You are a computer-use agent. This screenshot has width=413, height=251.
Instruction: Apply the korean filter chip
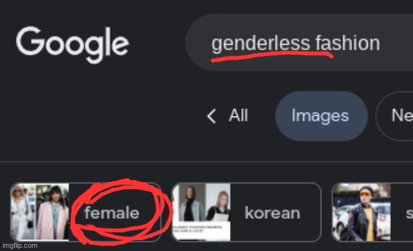[247, 212]
